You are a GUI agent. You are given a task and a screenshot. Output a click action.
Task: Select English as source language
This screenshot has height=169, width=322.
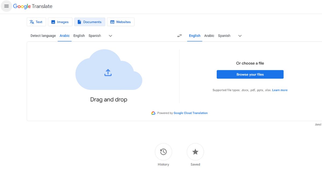[x=79, y=36]
